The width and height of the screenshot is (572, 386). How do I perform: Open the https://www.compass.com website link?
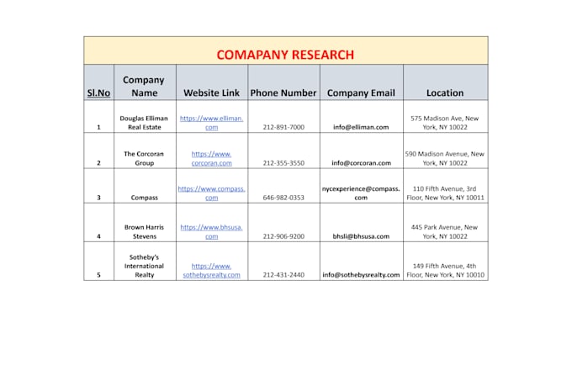click(212, 193)
